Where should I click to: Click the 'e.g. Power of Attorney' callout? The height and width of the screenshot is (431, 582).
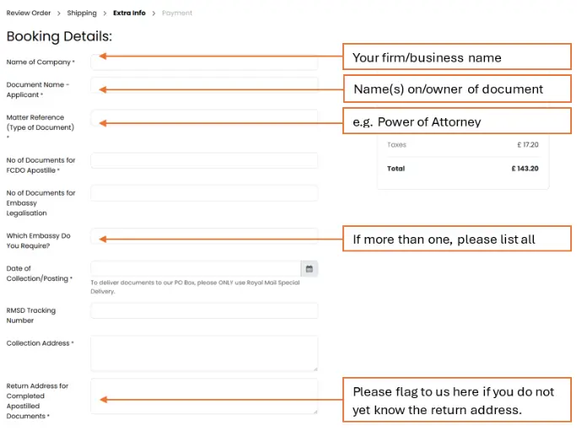(x=456, y=121)
